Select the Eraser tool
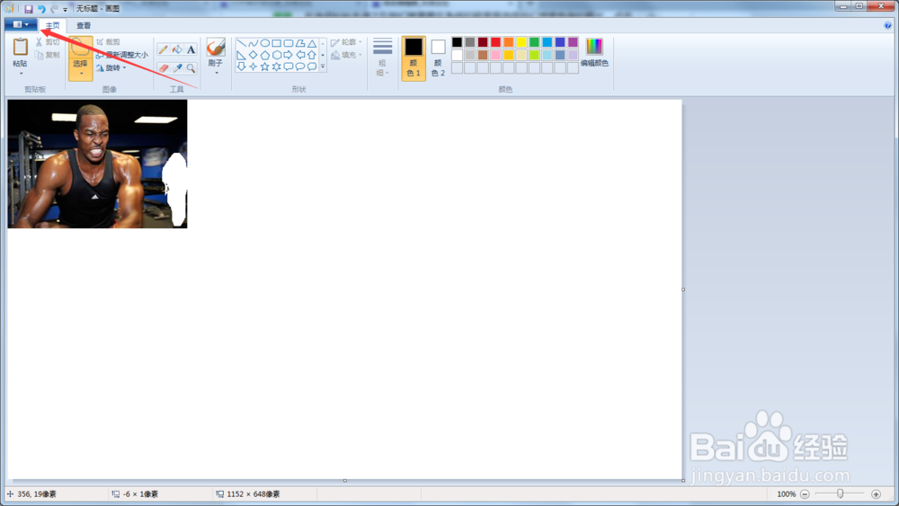The image size is (899, 506). 164,68
